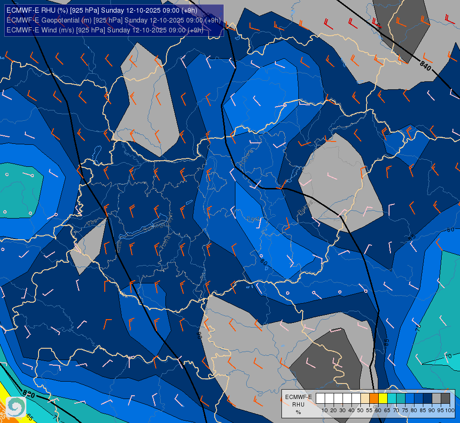Image resolution: width=460 pixels, height=423 pixels.
Task: Click the legend title ECMWF-E
Action: [x=298, y=397]
